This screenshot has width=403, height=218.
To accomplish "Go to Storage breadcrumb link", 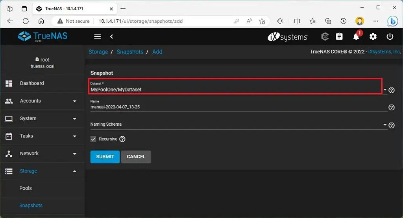I will (x=98, y=52).
